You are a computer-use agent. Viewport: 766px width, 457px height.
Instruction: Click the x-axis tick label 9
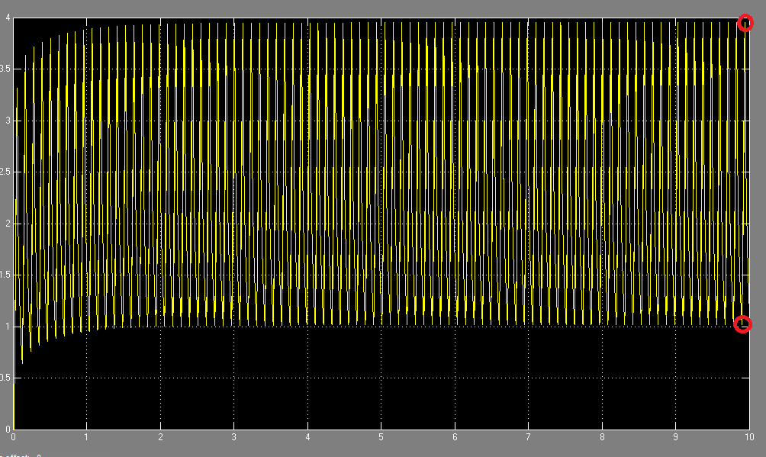(x=676, y=437)
